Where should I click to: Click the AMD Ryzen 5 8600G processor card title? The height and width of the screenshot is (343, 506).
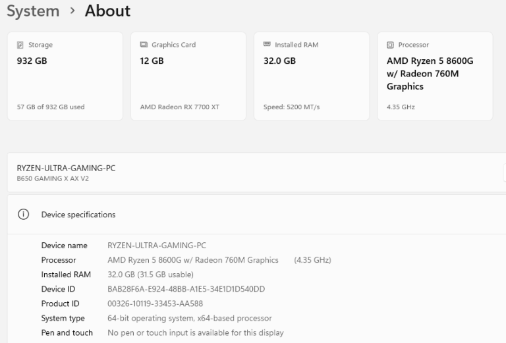[x=430, y=74]
